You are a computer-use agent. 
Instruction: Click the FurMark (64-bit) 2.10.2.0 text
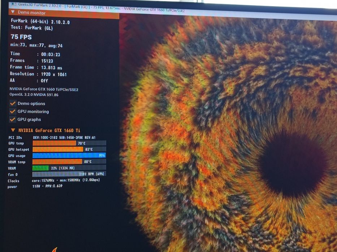40,22
